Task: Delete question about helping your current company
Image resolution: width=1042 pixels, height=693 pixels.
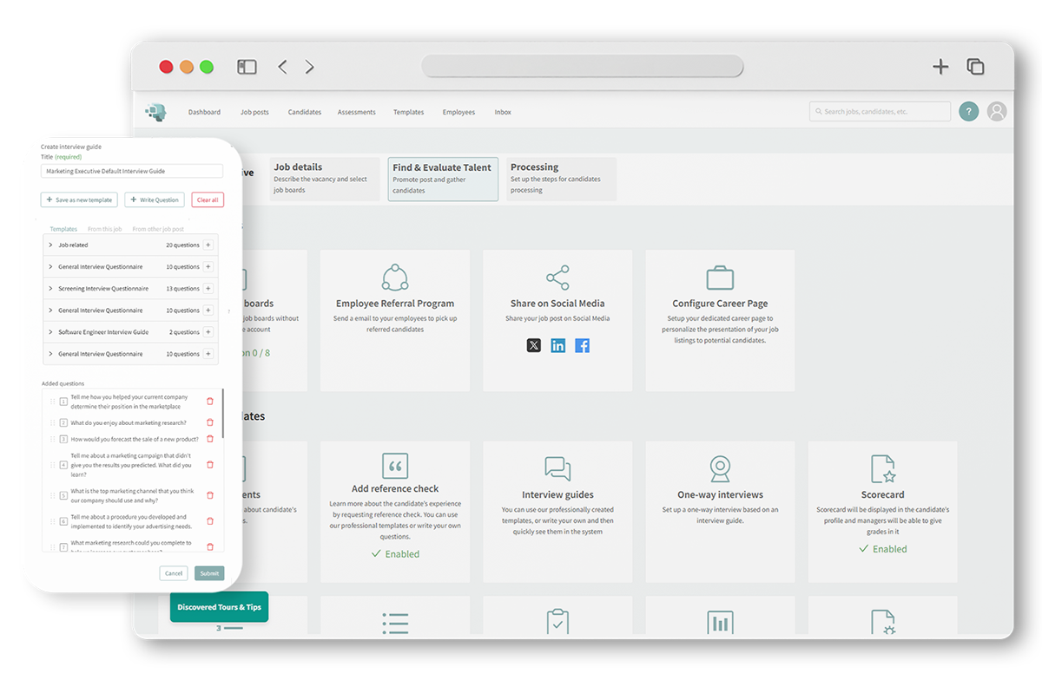Action: pyautogui.click(x=209, y=401)
